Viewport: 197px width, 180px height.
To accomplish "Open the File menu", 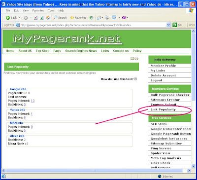I will 8,11.
